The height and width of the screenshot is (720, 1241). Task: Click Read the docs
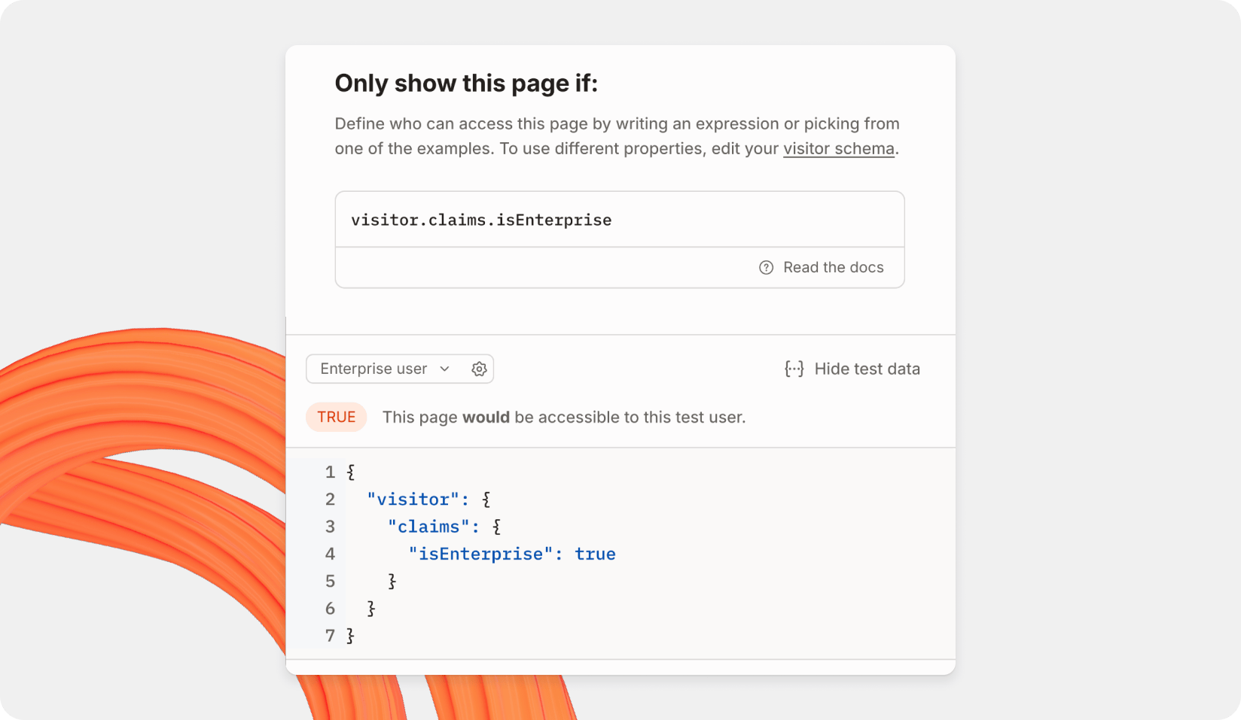833,267
